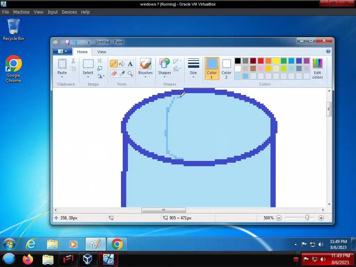
Task: Click the Save icon in quick access toolbar
Action: coord(67,42)
